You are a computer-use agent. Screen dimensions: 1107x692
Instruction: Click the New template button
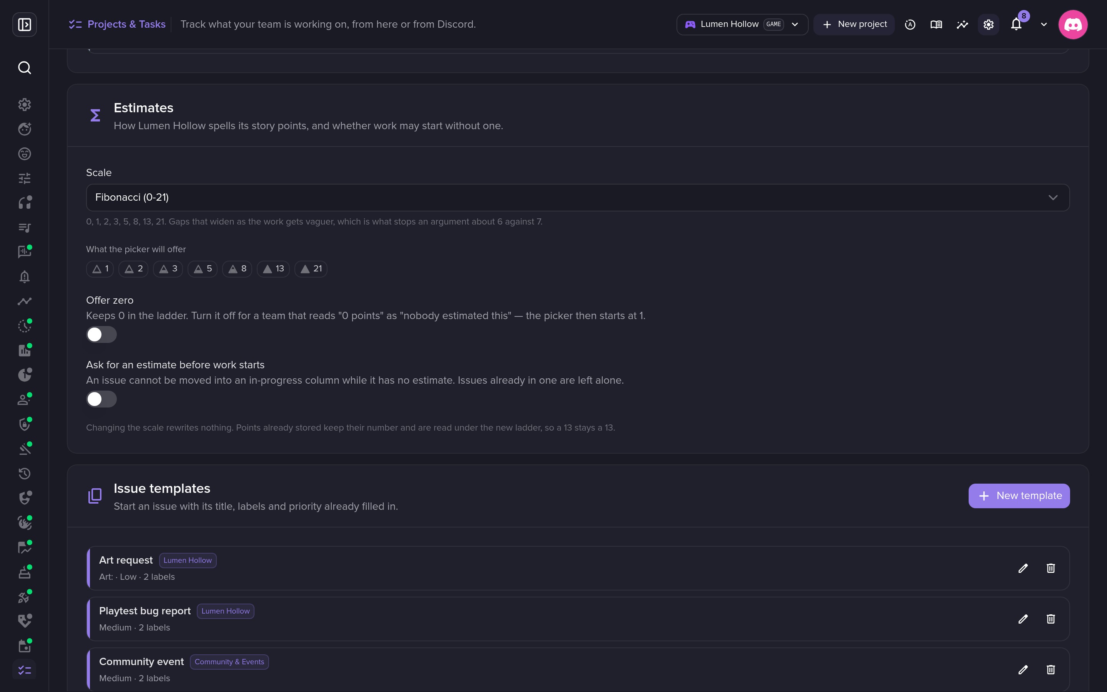coord(1019,496)
